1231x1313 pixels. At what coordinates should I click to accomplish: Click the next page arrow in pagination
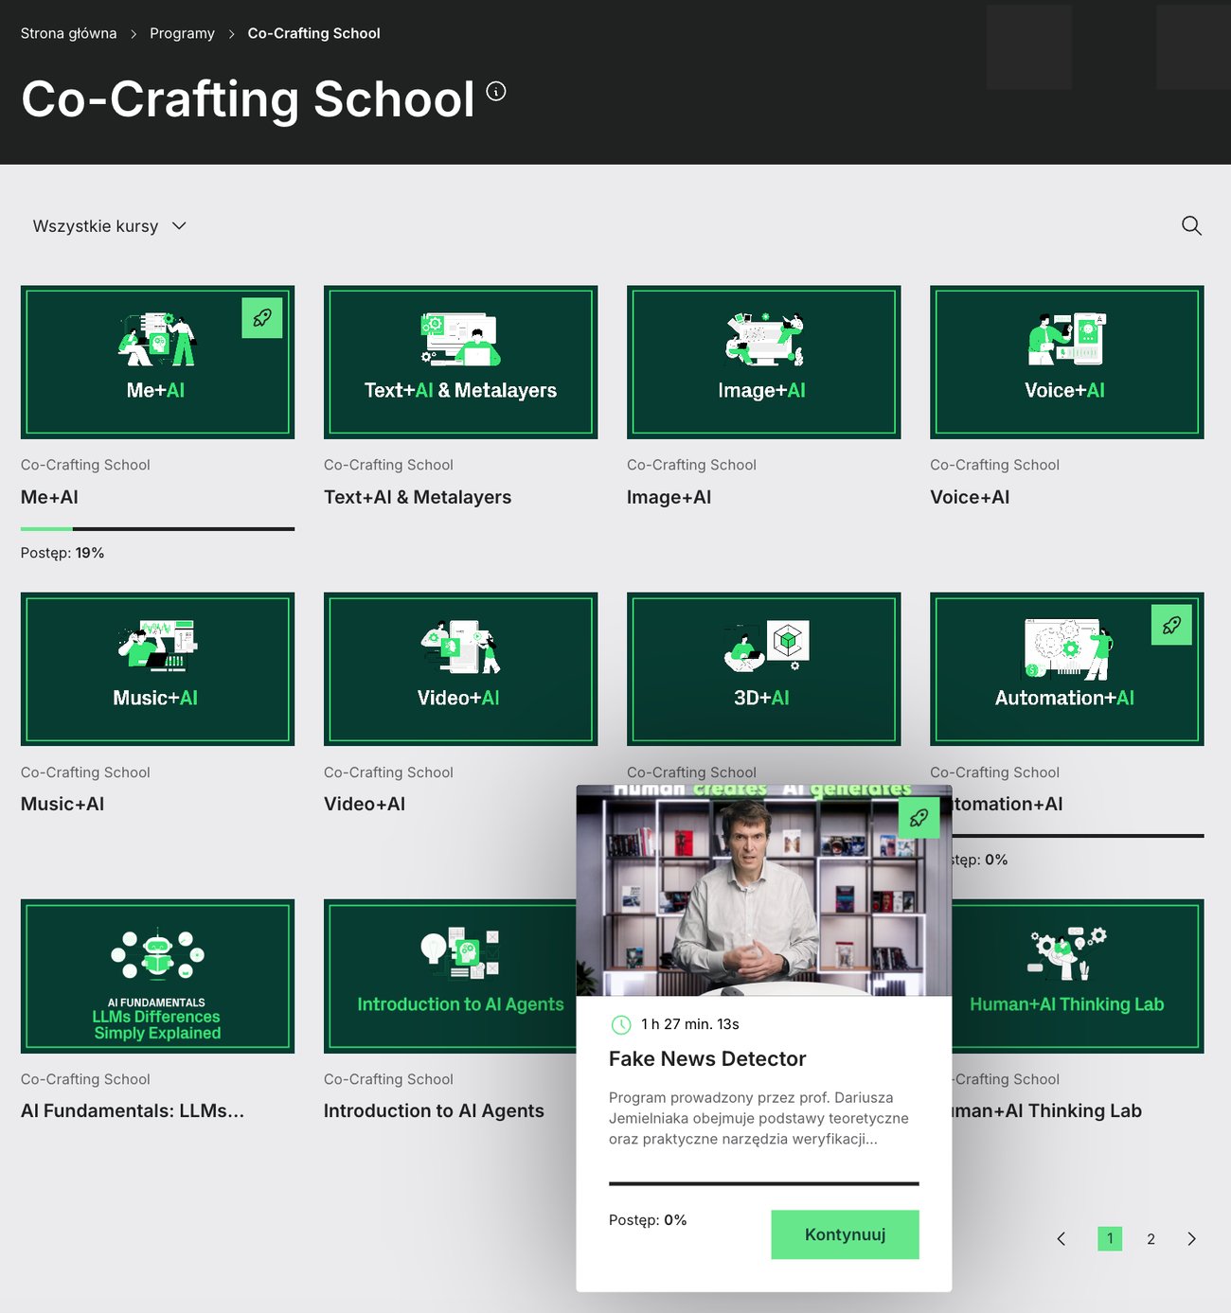point(1191,1238)
